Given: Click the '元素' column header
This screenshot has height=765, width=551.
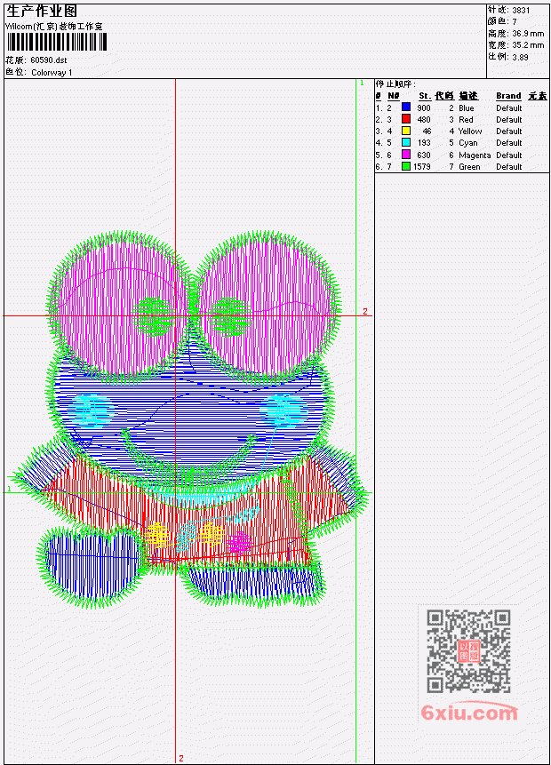Looking at the screenshot, I should coord(538,96).
